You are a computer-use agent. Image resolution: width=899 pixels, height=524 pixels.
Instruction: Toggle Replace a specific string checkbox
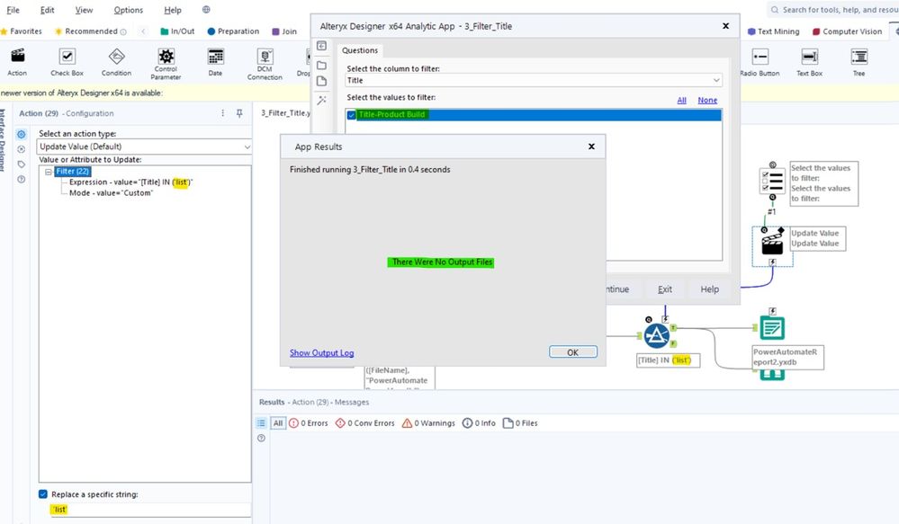pyautogui.click(x=43, y=493)
